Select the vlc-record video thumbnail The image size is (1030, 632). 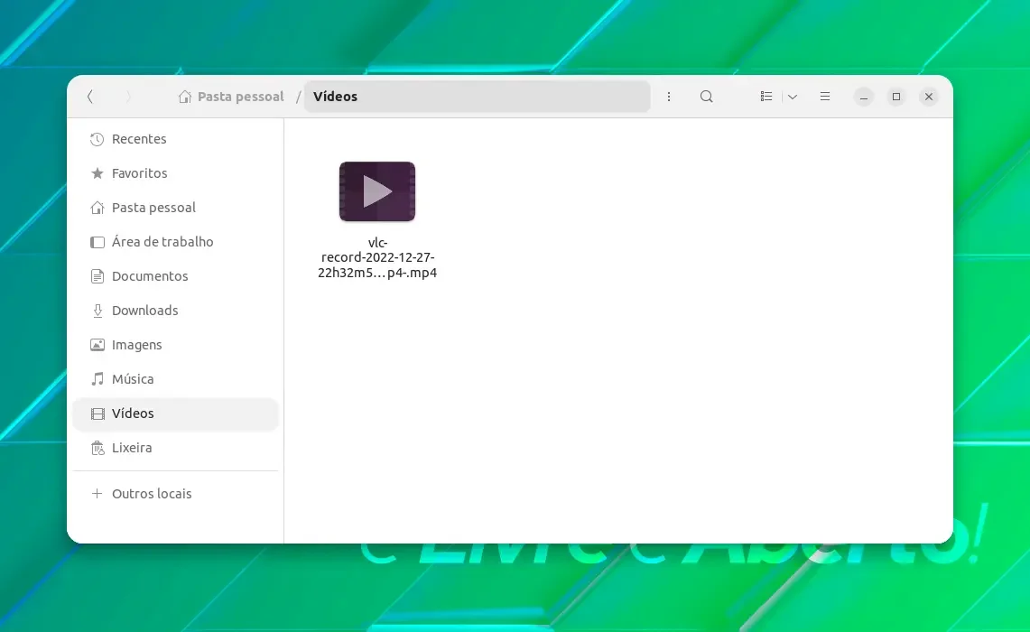tap(377, 191)
